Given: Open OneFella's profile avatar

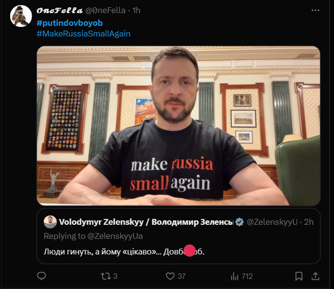Looking at the screenshot, I should 21,16.
